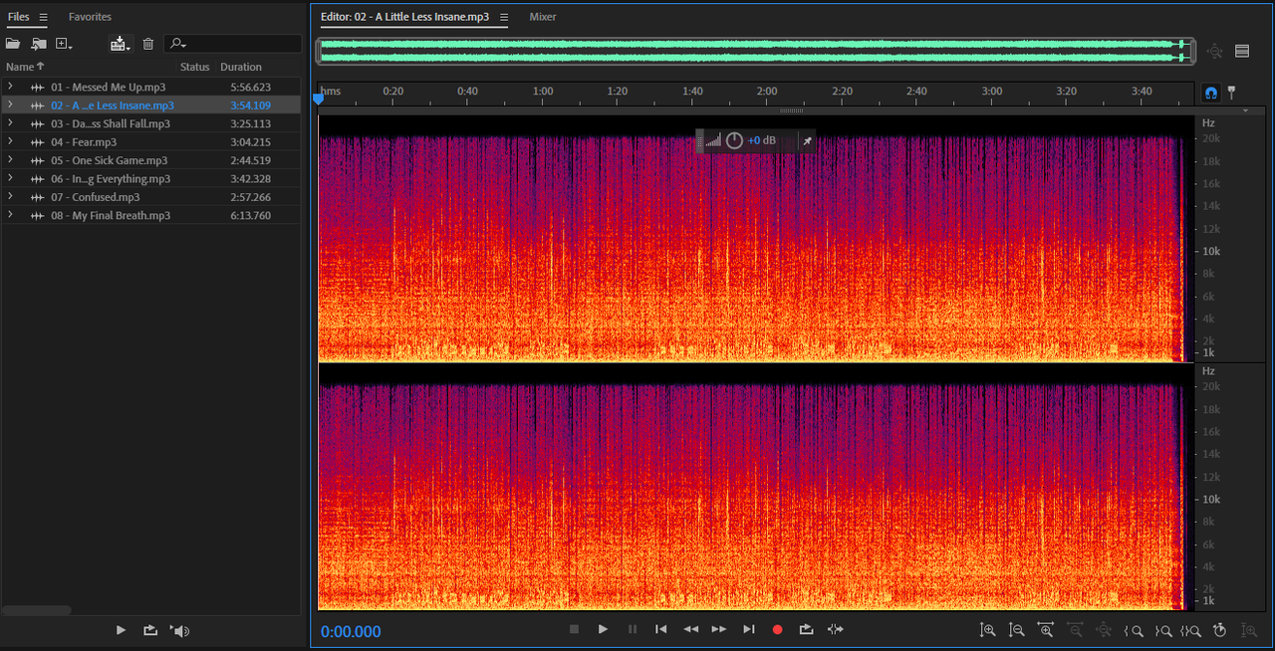The height and width of the screenshot is (651, 1275).
Task: Expand 08 - My Final Breath.mp3 entry
Action: pos(10,215)
